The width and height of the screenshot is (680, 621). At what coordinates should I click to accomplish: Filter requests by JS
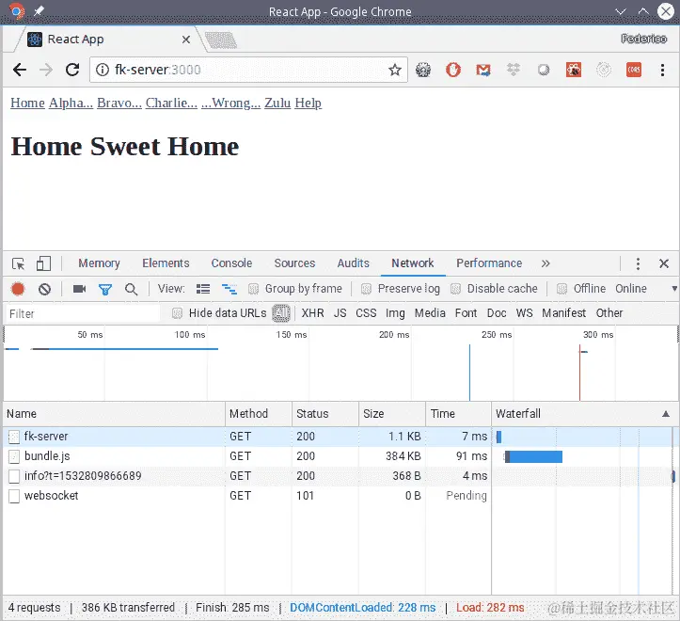click(340, 313)
